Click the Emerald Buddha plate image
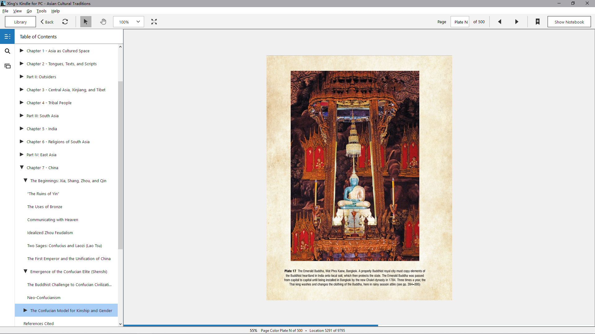Image resolution: width=595 pixels, height=334 pixels. [x=355, y=166]
